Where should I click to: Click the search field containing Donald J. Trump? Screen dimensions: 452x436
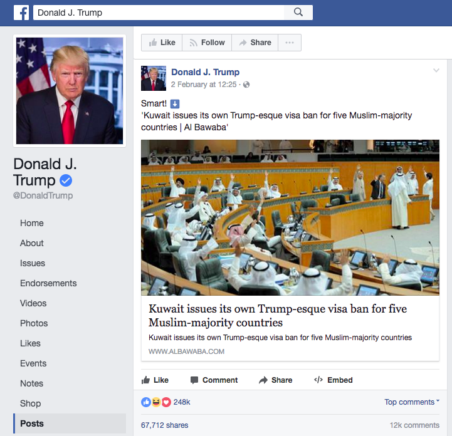click(159, 13)
